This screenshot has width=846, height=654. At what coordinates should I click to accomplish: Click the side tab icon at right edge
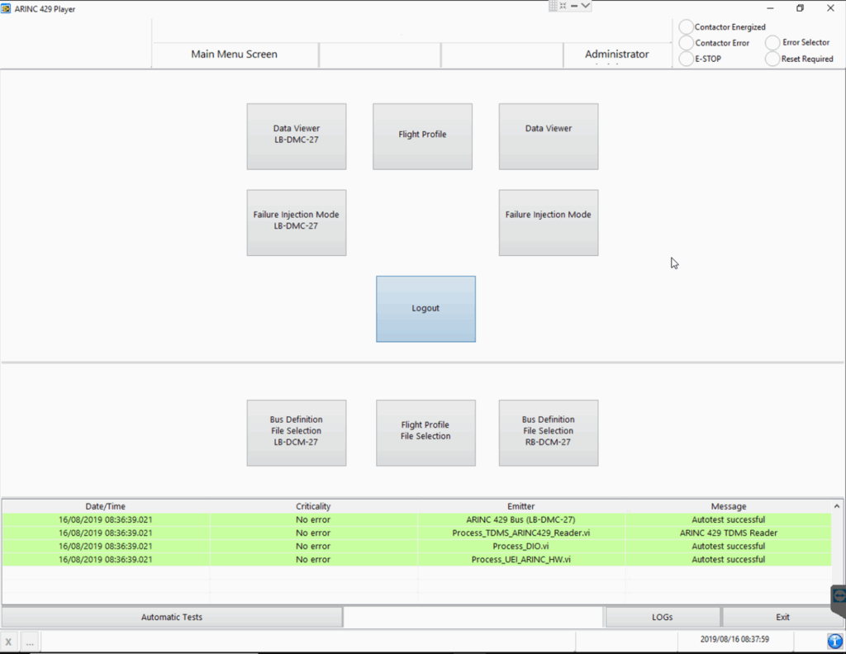click(838, 595)
